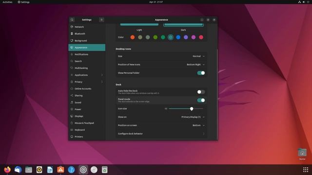Screen dimensions: 312x175
Task: Click the Notifications bell icon in the sidebar
Action: coord(72,54)
